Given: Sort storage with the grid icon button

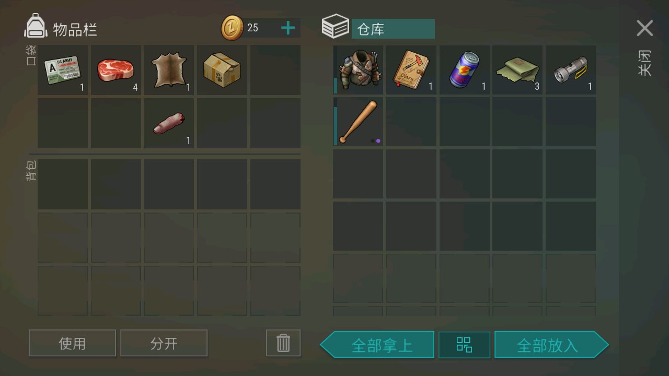Looking at the screenshot, I should (464, 345).
